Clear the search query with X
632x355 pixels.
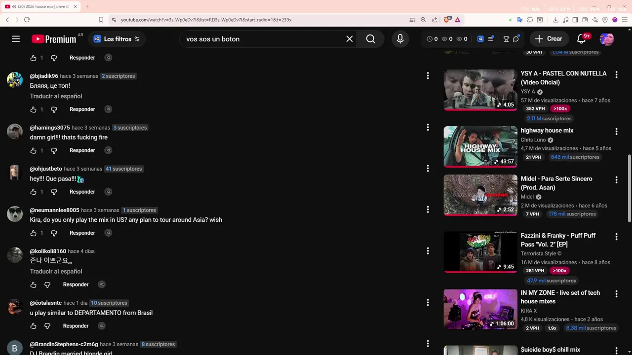350,39
